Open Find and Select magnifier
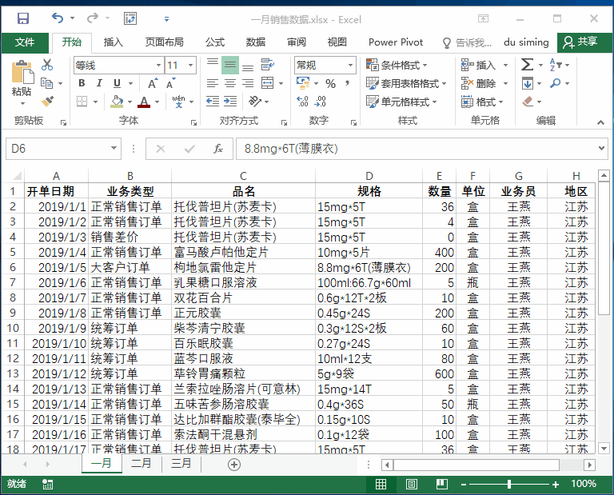614x495 pixels. [556, 83]
